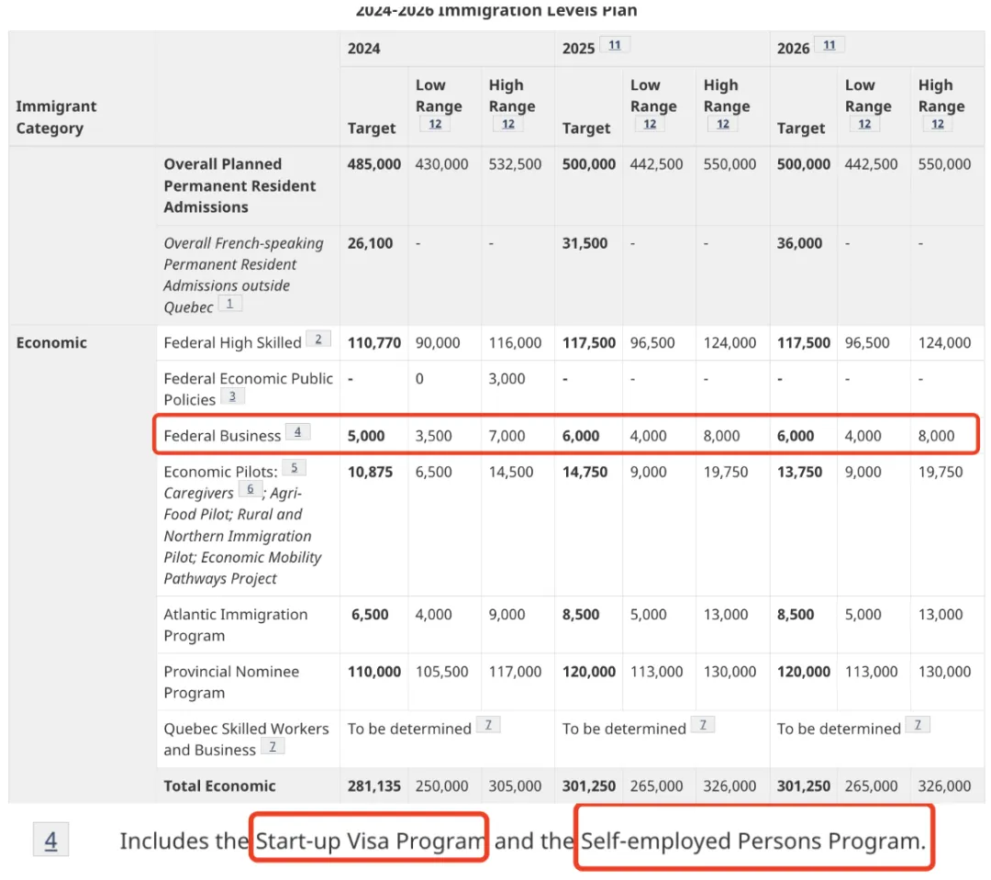Select the 105,500 Provincial Nominee low range
Screen dimensions: 991x880
point(441,672)
